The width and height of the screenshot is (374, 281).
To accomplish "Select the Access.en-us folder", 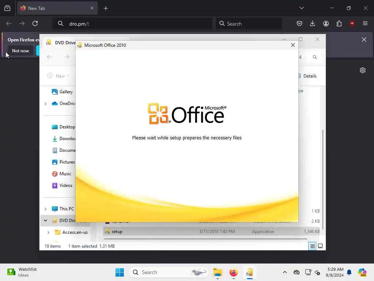I will pos(71,232).
